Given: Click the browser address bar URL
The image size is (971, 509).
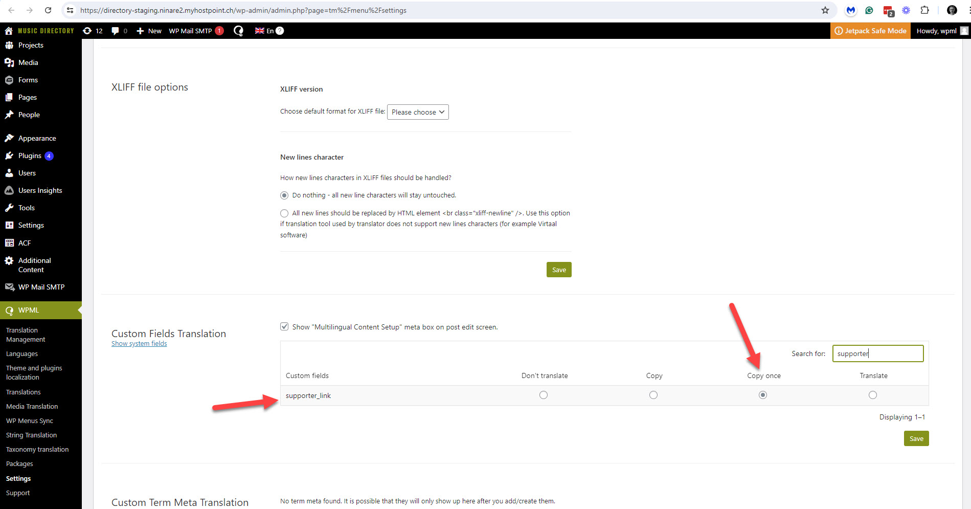Looking at the screenshot, I should pyautogui.click(x=243, y=10).
